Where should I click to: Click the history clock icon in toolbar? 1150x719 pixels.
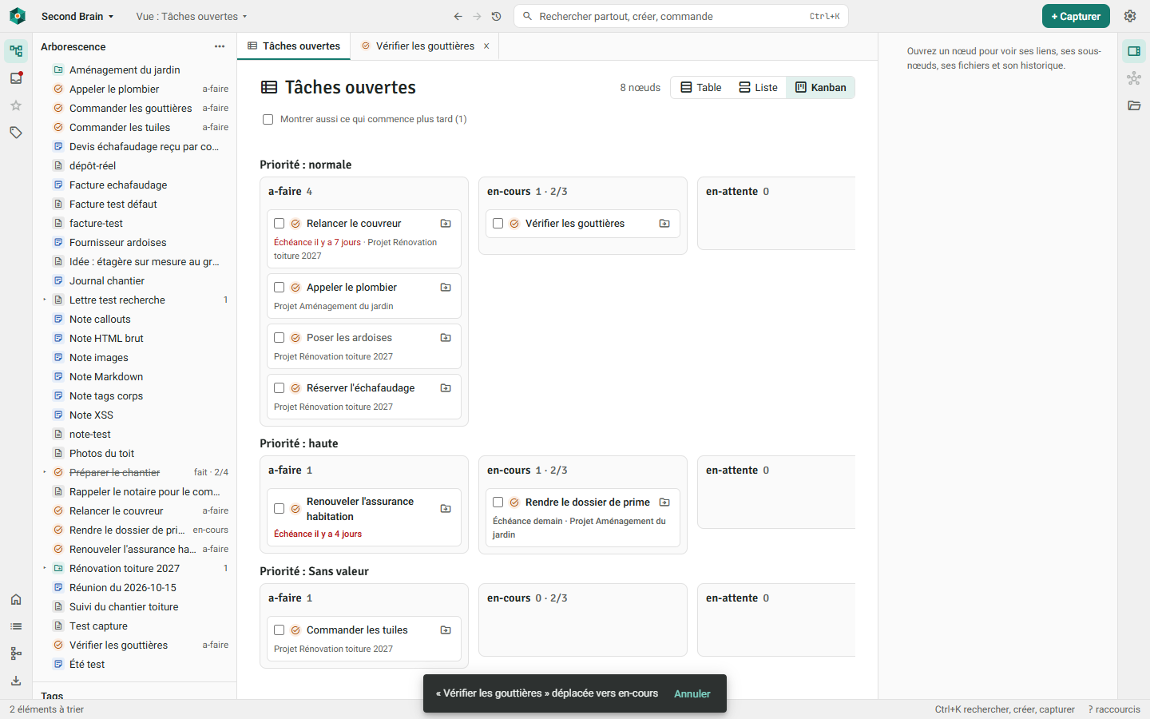click(496, 16)
